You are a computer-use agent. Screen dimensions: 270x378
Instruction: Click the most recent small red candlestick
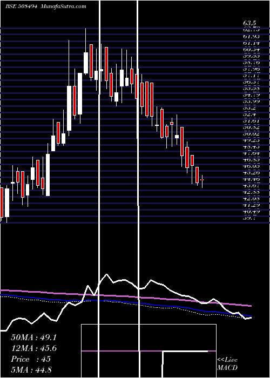click(x=202, y=180)
